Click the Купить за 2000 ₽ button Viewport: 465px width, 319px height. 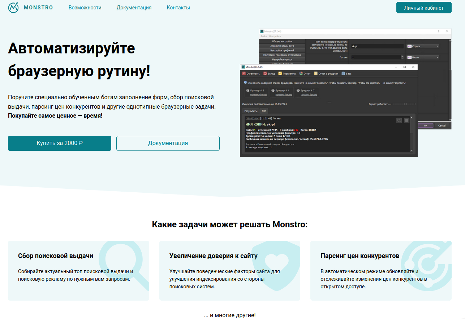coord(59,143)
